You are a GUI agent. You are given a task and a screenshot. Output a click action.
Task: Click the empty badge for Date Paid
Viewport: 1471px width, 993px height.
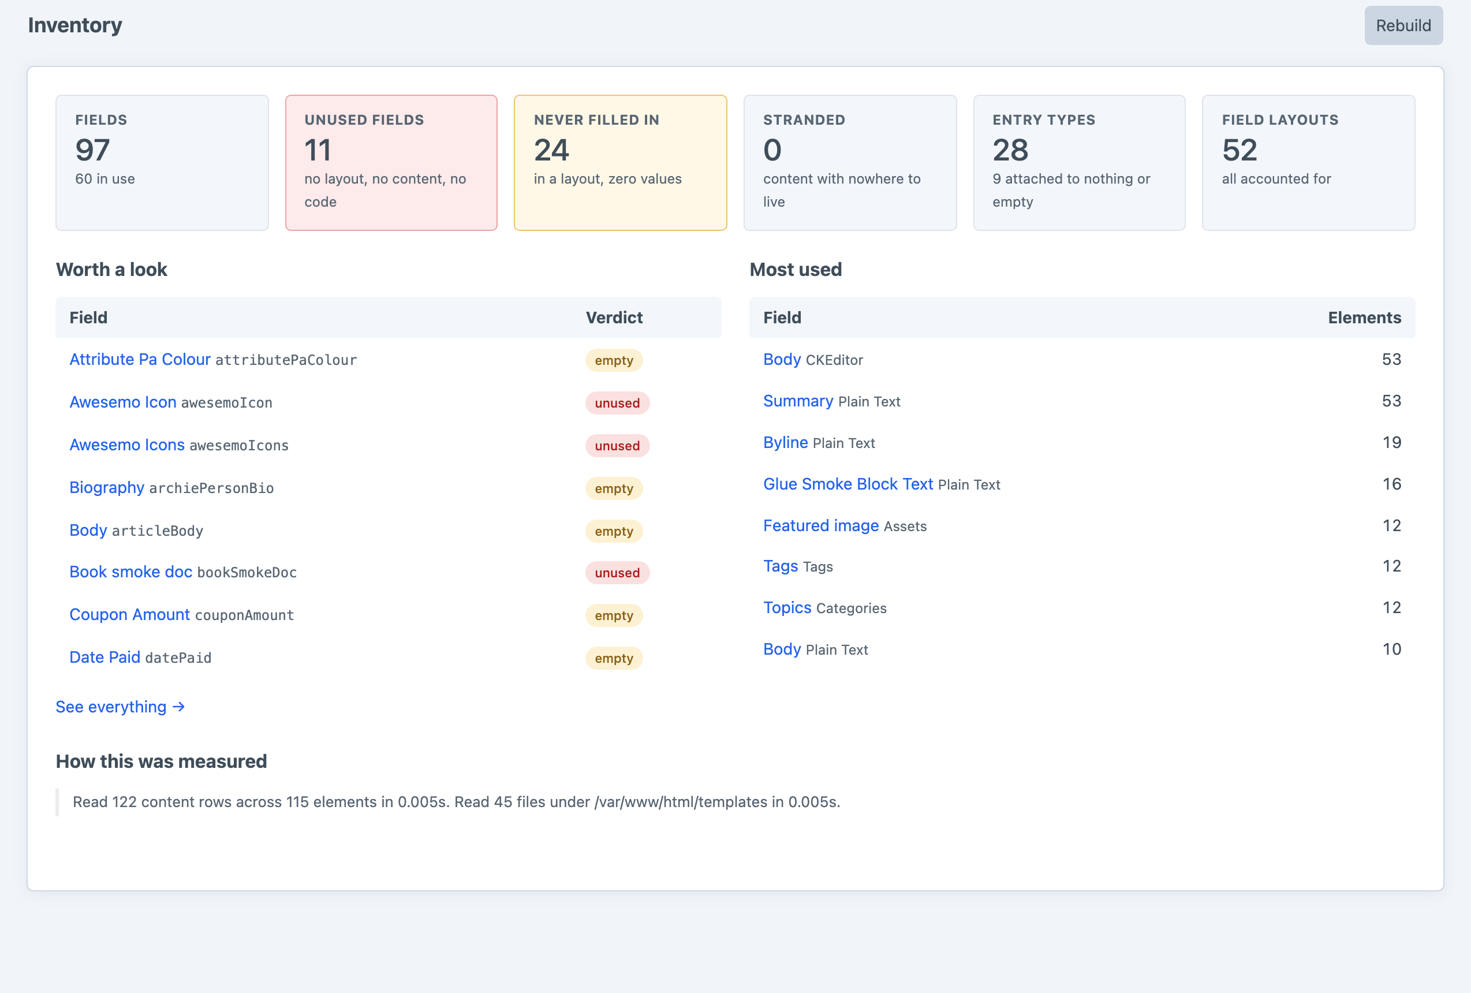[x=614, y=658]
